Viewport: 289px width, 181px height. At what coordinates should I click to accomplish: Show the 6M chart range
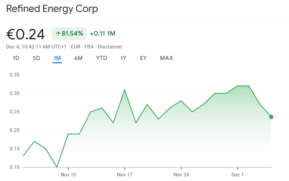point(78,58)
